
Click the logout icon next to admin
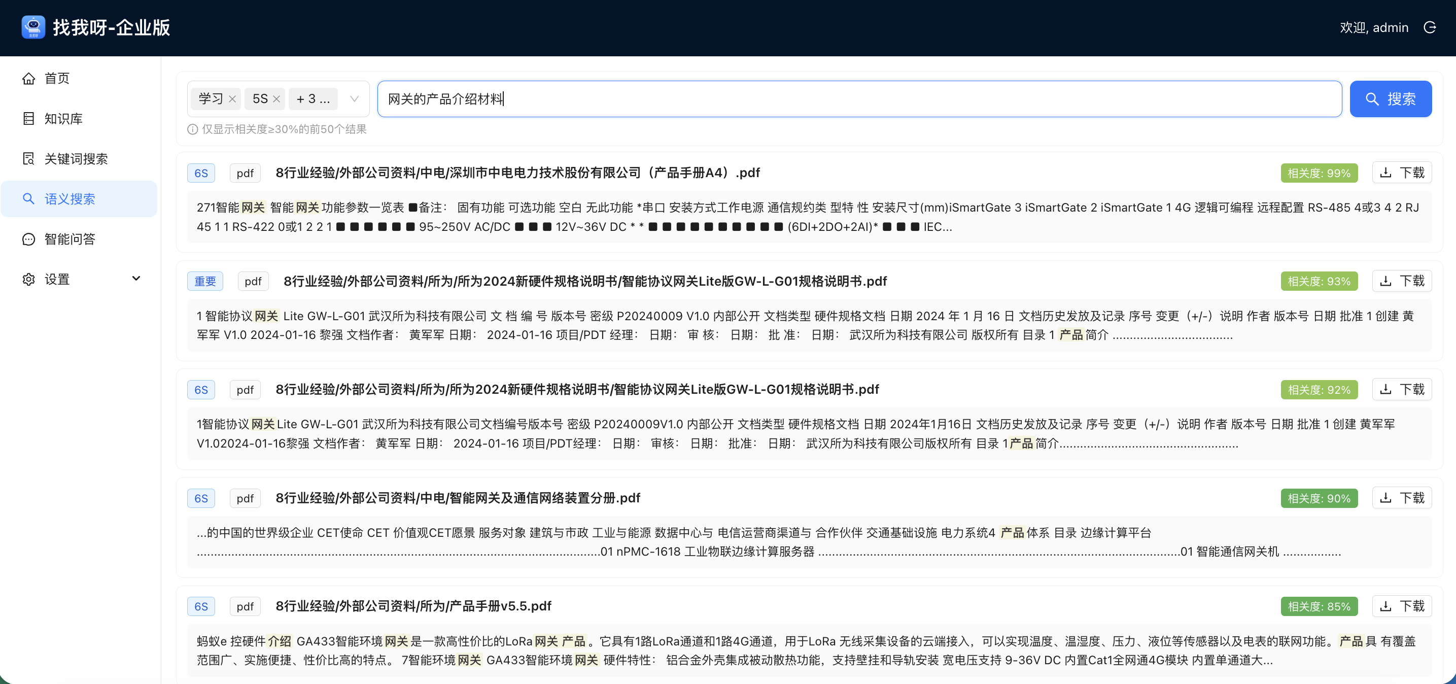pos(1430,27)
